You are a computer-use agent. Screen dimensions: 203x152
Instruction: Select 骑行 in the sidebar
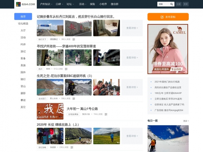tap(23, 79)
